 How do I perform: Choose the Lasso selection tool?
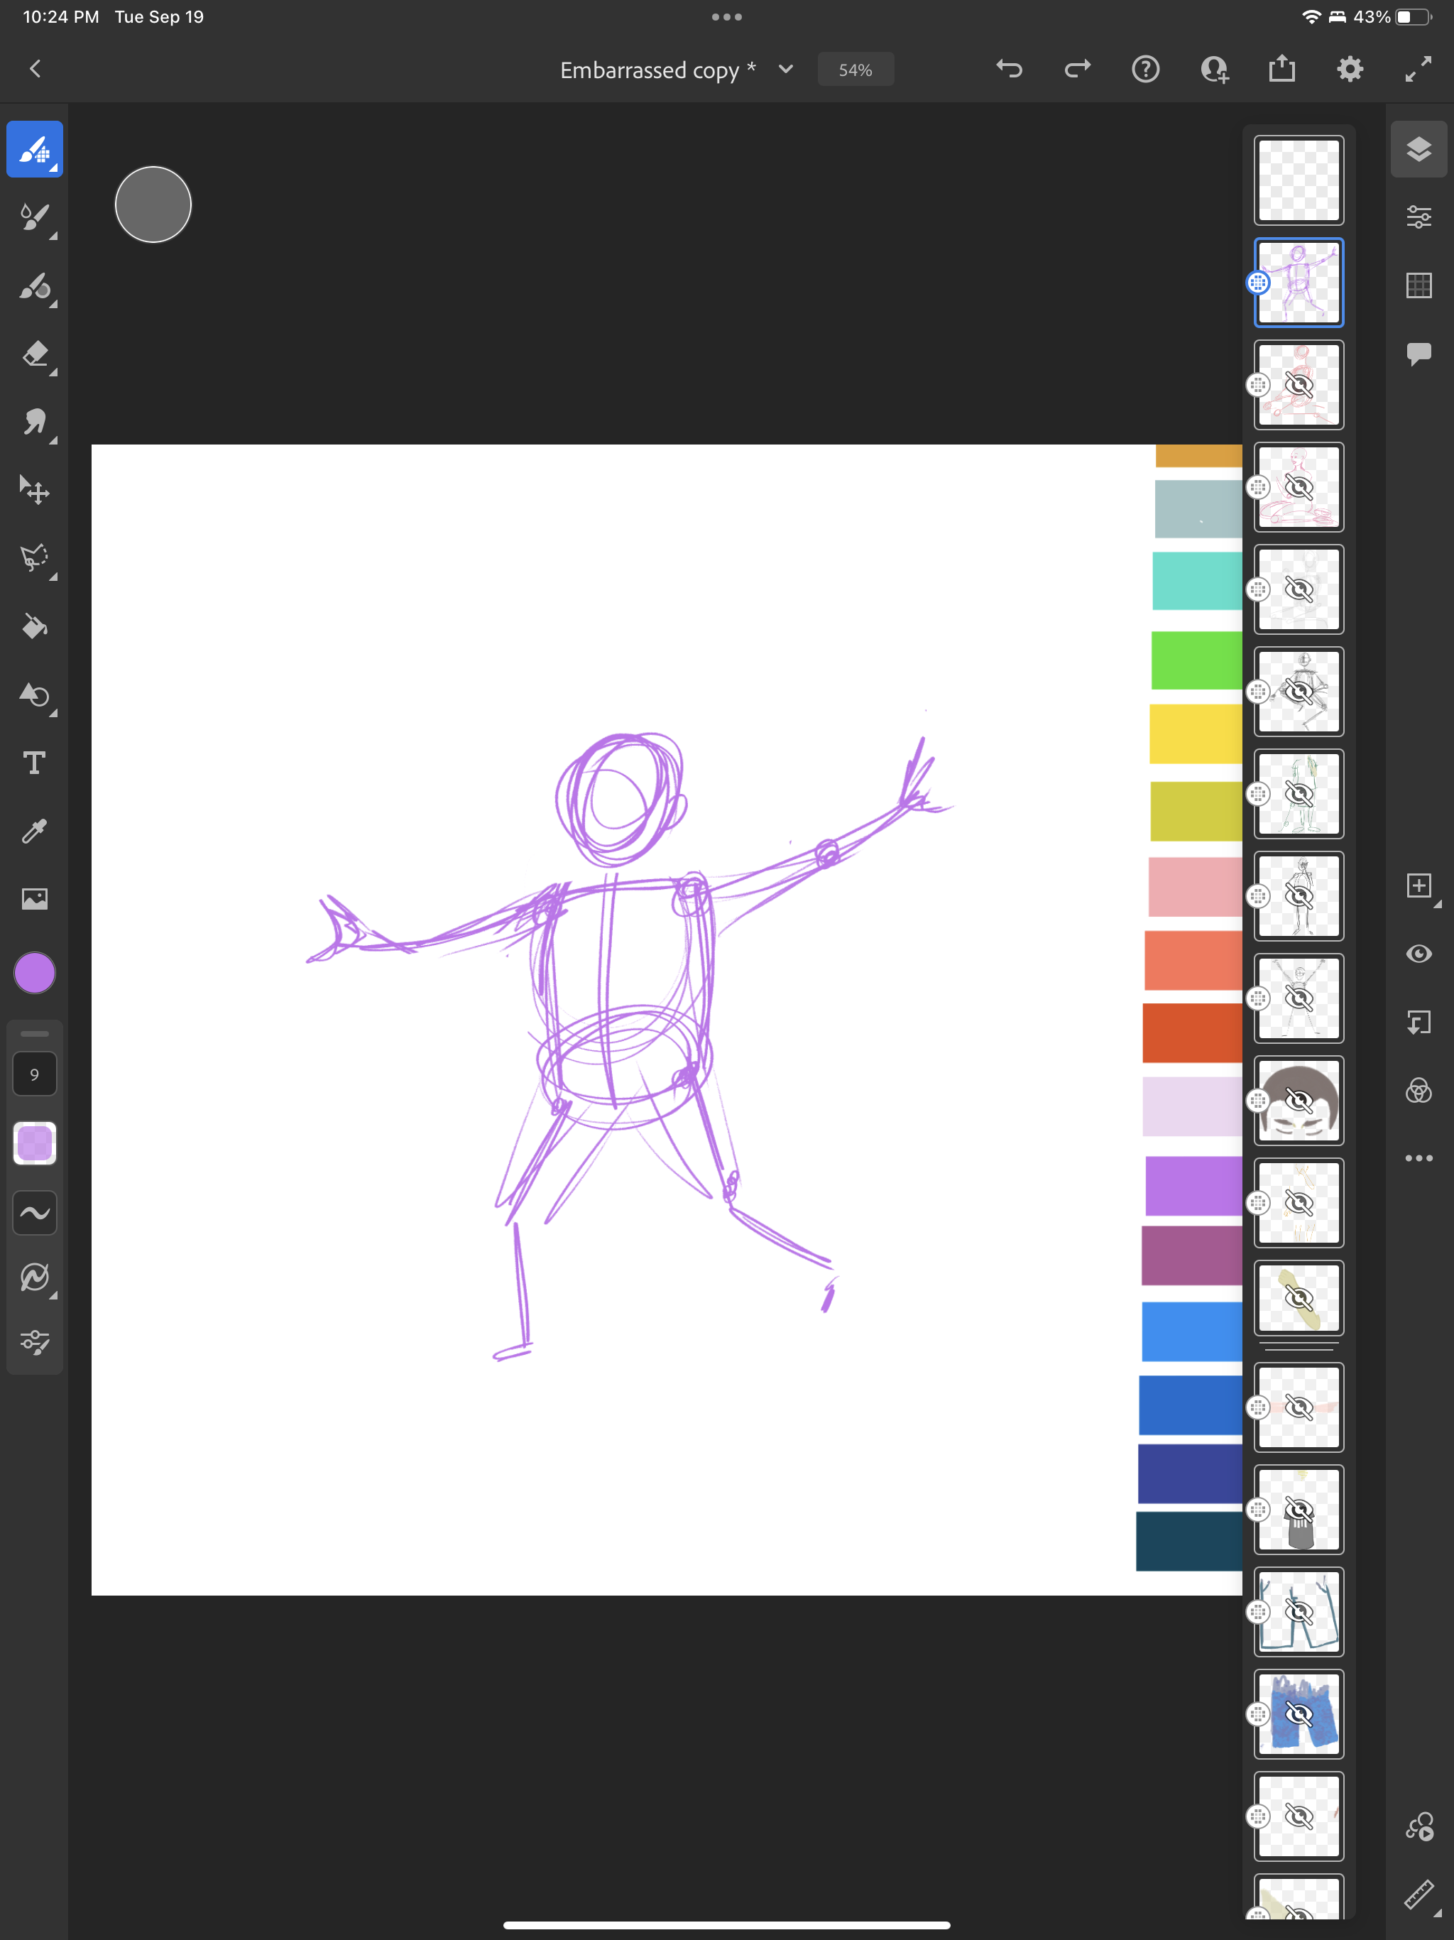pyautogui.click(x=34, y=558)
